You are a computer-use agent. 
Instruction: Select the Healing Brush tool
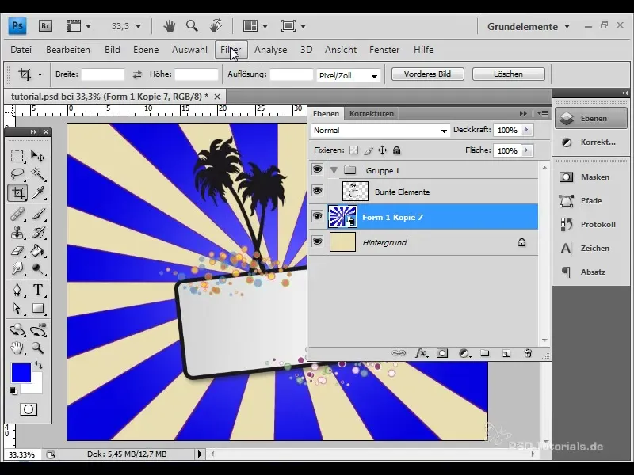[x=17, y=214]
